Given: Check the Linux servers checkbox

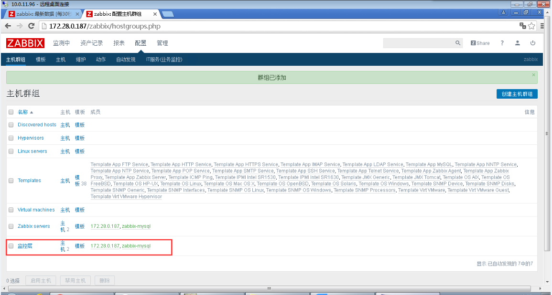Looking at the screenshot, I should pyautogui.click(x=11, y=152).
